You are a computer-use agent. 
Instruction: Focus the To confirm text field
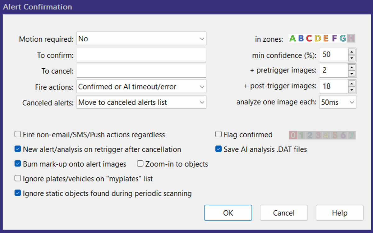(141, 55)
